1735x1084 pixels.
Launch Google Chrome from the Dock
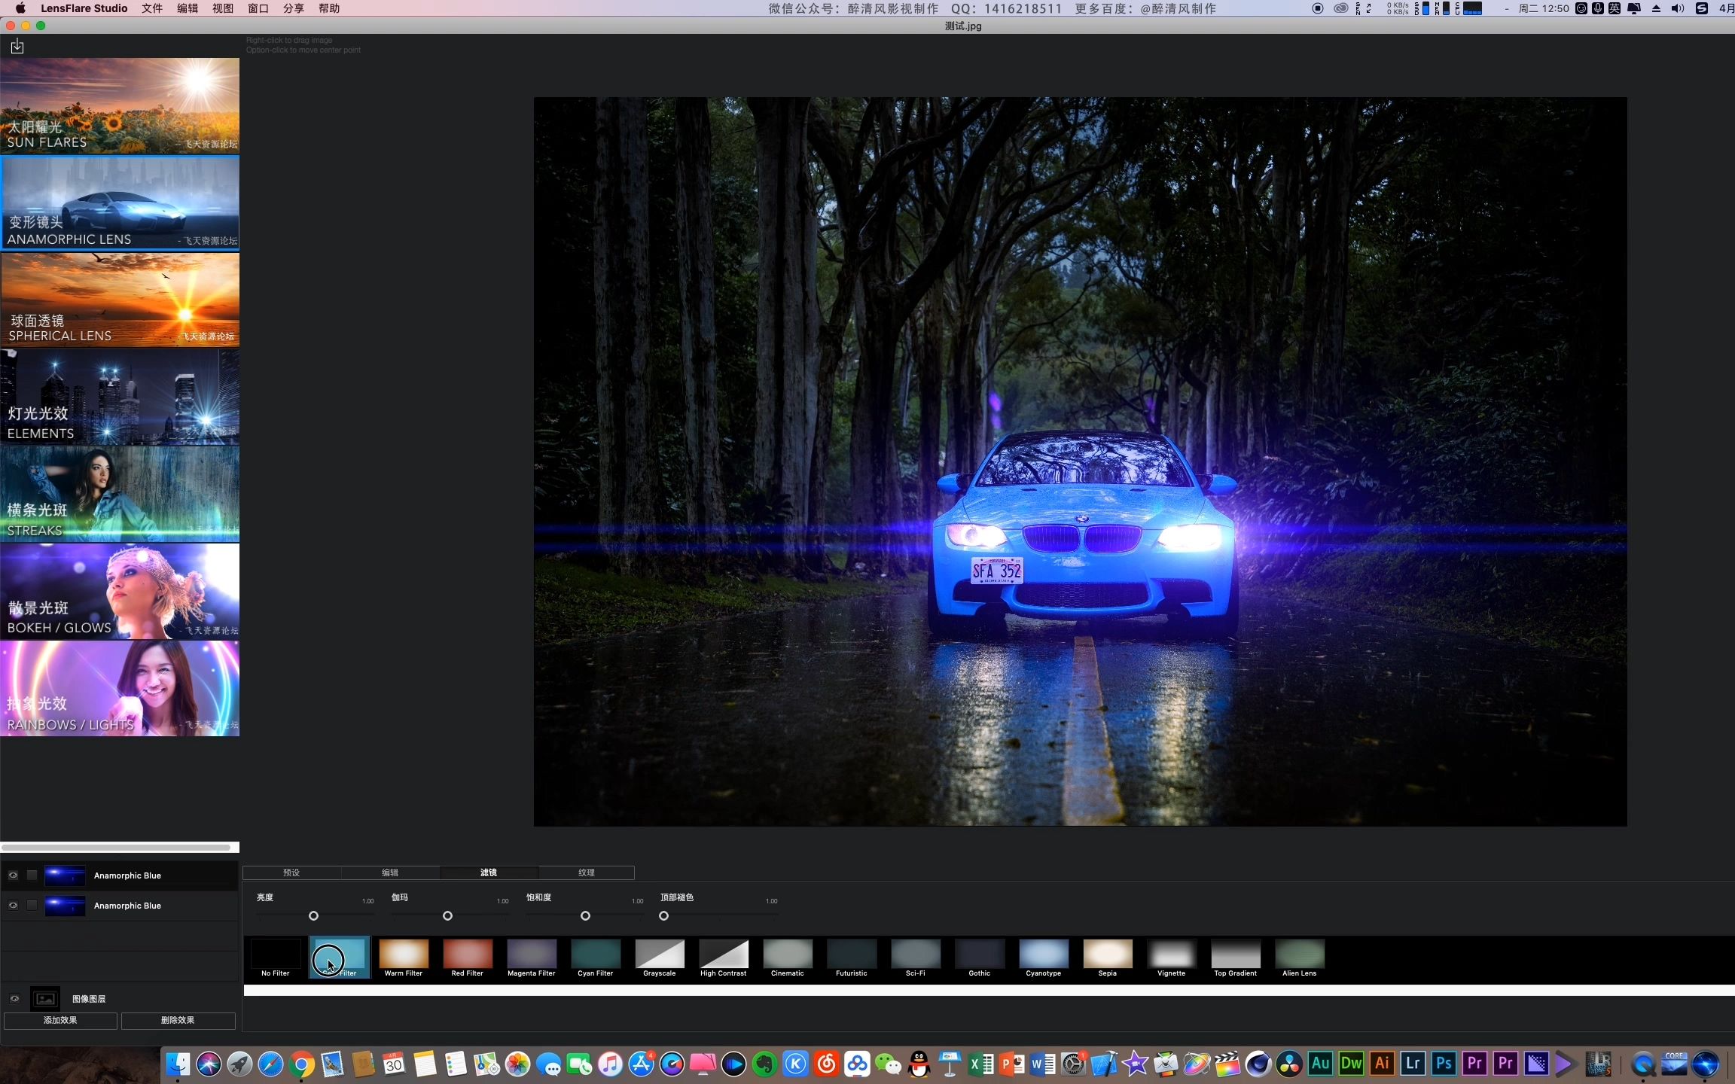301,1064
